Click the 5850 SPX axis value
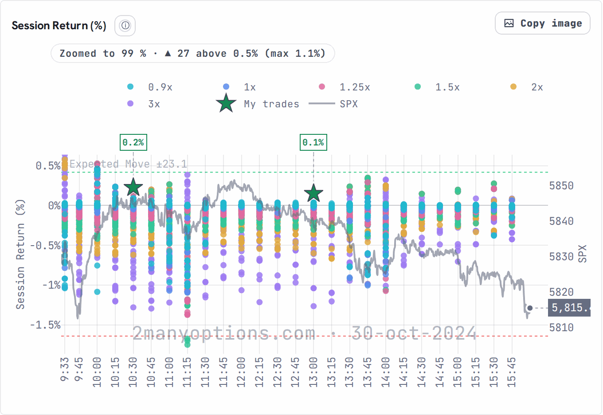603x415 pixels. tap(561, 185)
